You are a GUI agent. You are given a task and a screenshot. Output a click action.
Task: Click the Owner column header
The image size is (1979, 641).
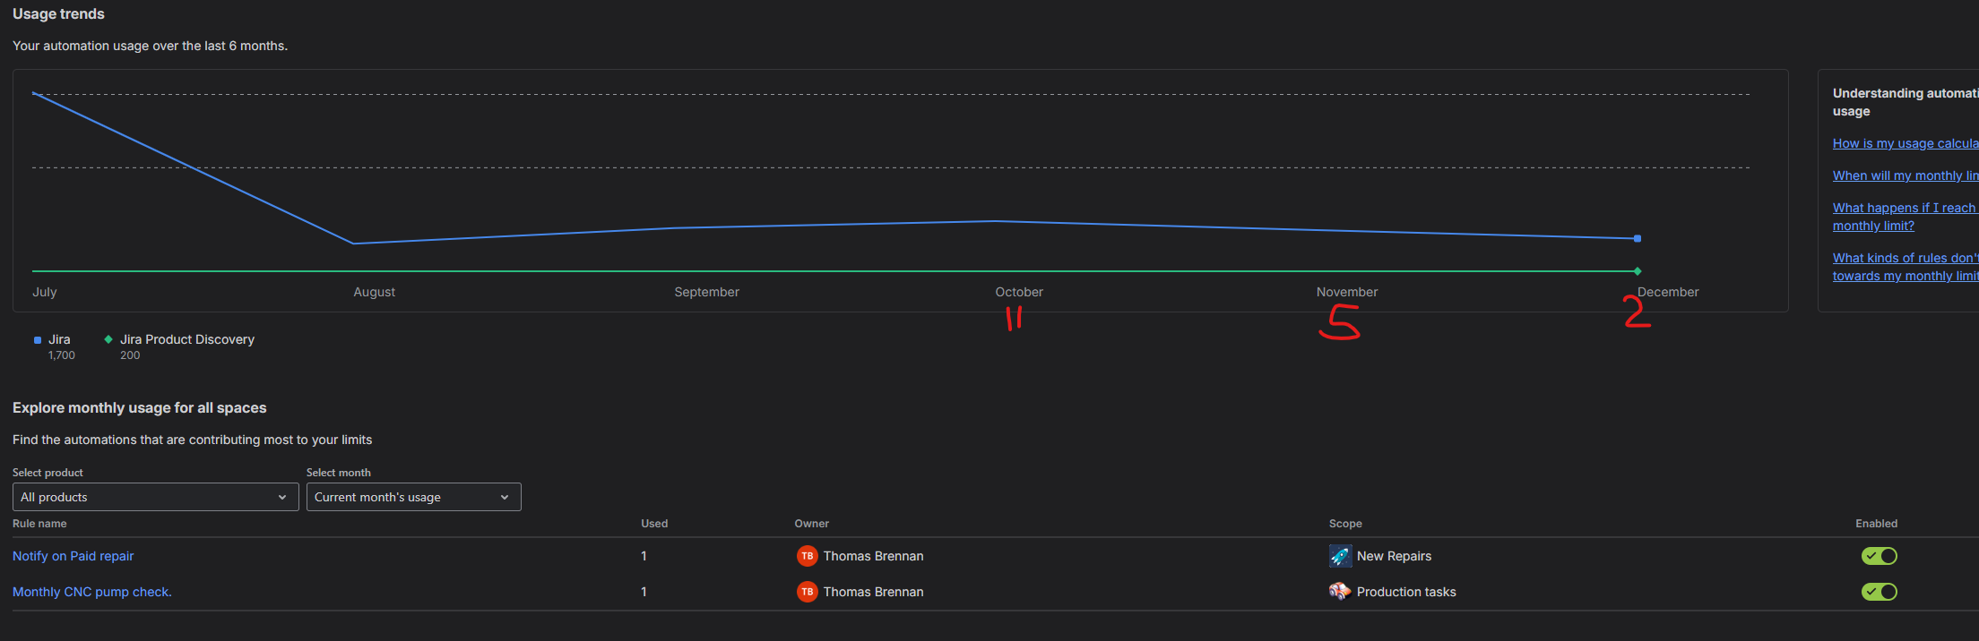click(x=812, y=524)
